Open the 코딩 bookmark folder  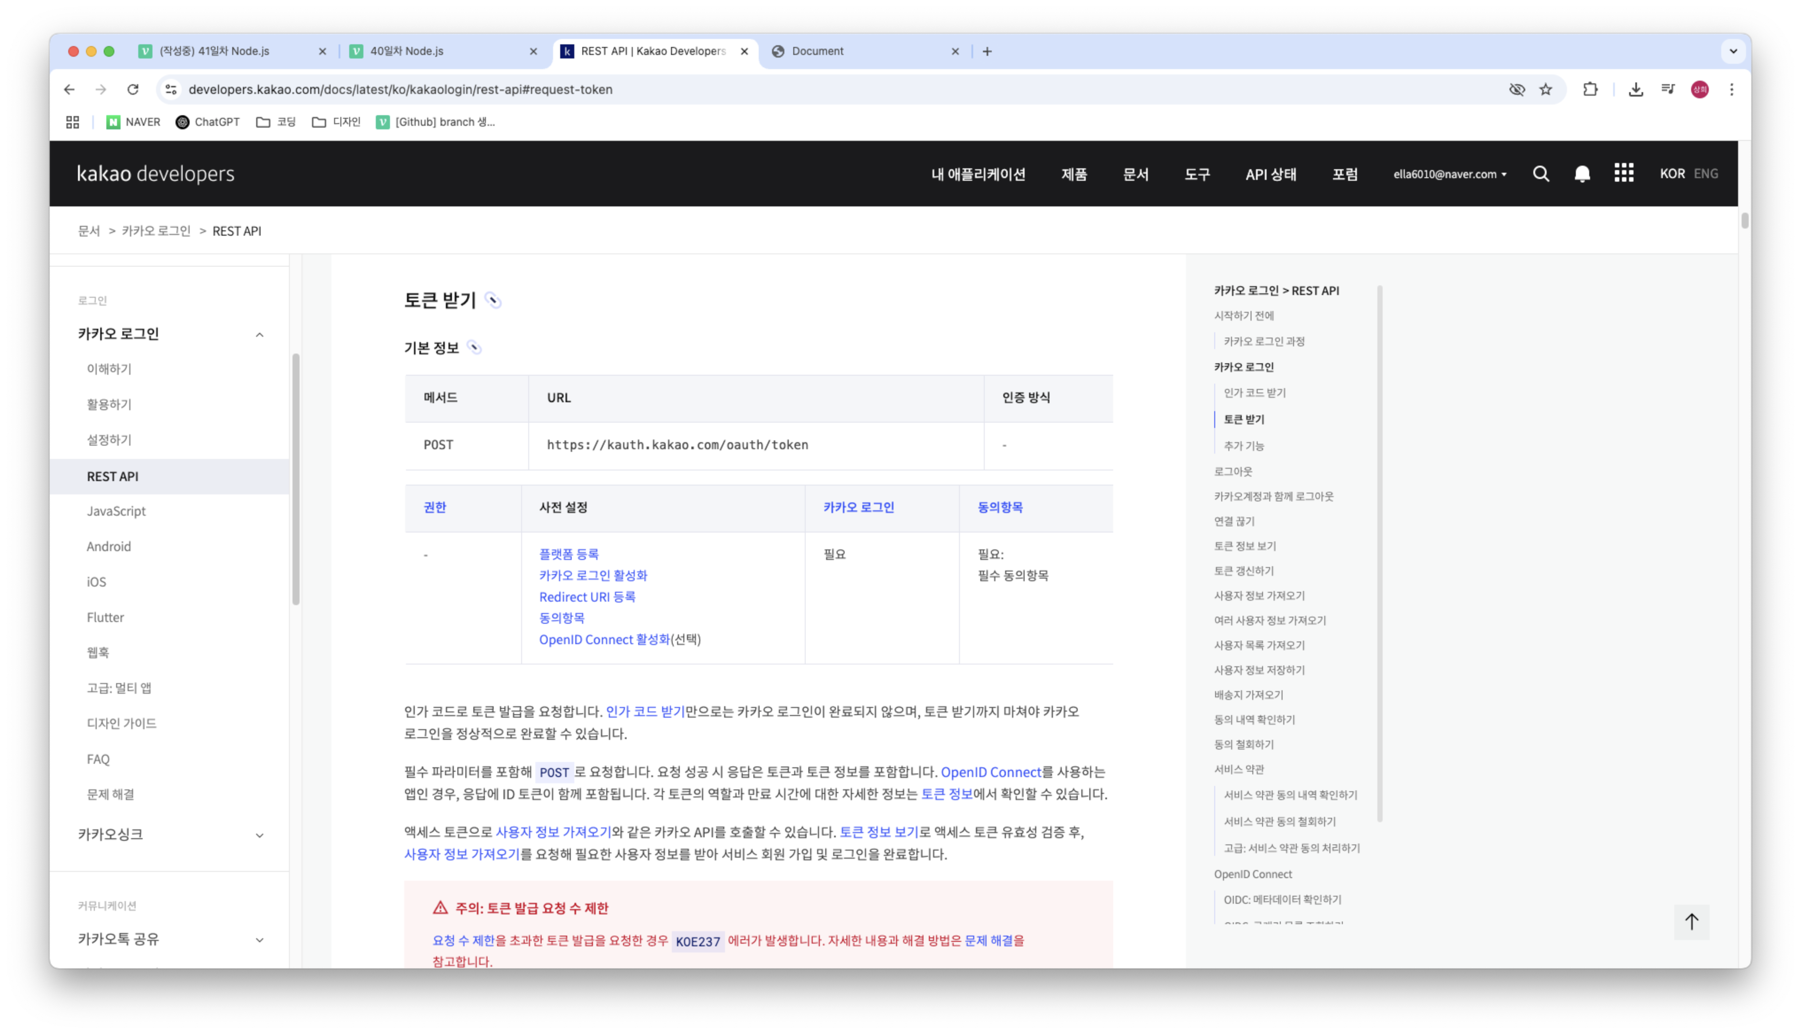pos(276,122)
